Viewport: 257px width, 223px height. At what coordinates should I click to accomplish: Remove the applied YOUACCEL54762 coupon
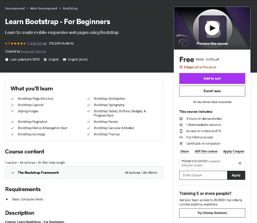click(x=240, y=163)
